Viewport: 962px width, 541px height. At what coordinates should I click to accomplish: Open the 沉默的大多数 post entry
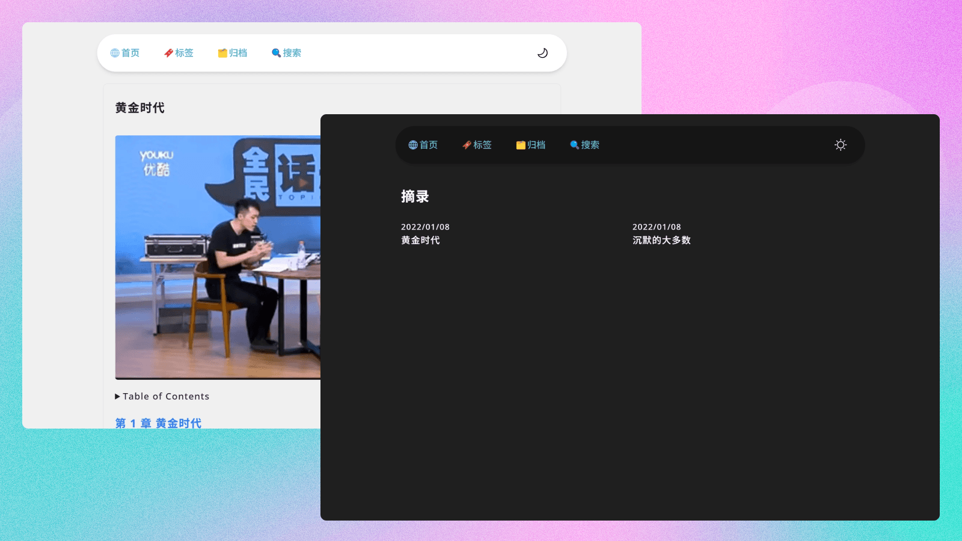661,240
